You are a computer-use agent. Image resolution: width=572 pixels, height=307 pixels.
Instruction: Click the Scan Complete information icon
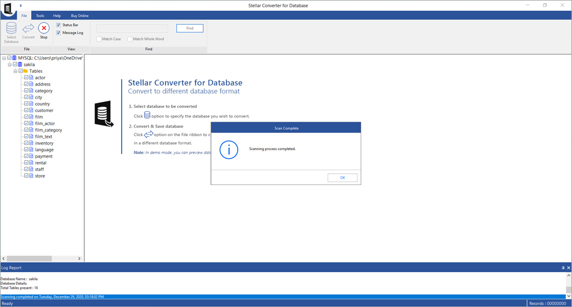(x=229, y=150)
